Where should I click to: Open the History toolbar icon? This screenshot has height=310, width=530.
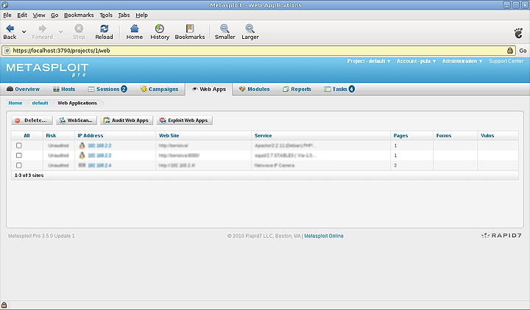pyautogui.click(x=160, y=29)
